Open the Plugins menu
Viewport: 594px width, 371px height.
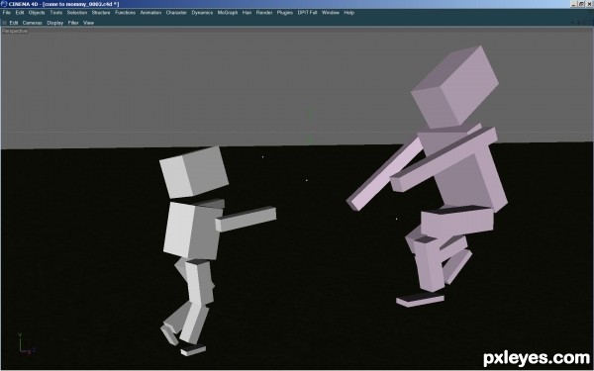click(284, 13)
